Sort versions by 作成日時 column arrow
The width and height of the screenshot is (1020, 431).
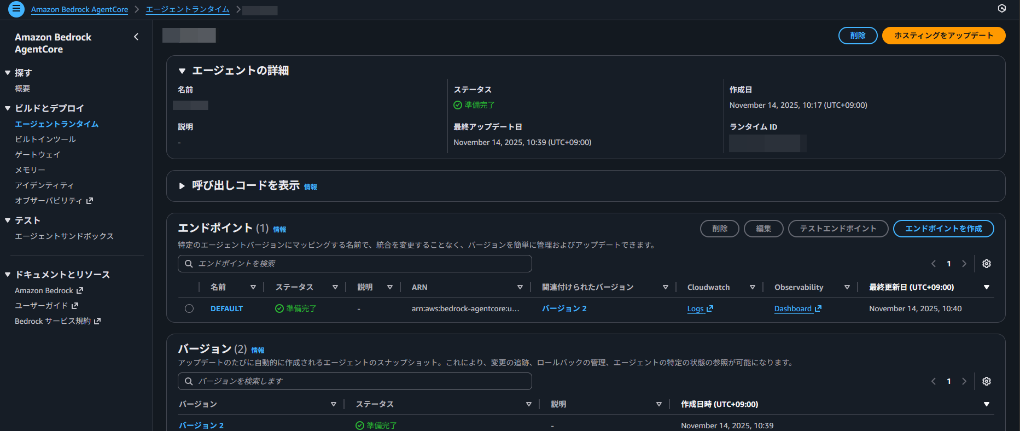(987, 404)
